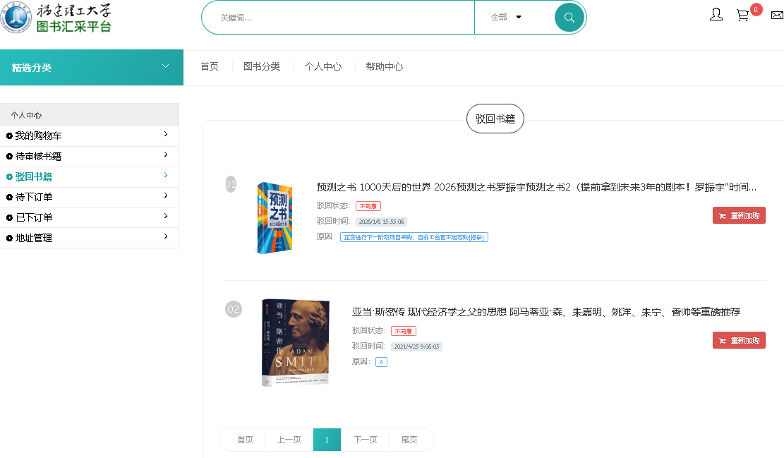Re-add 亚当·斯密传 with 重新加购 button
Image resolution: width=784 pixels, height=458 pixels.
(739, 341)
